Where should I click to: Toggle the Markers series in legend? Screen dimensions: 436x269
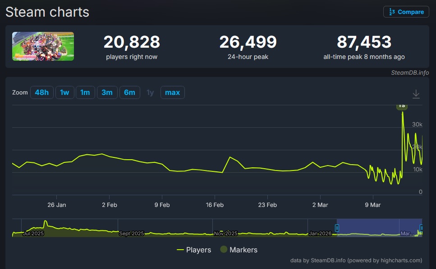tap(239, 250)
